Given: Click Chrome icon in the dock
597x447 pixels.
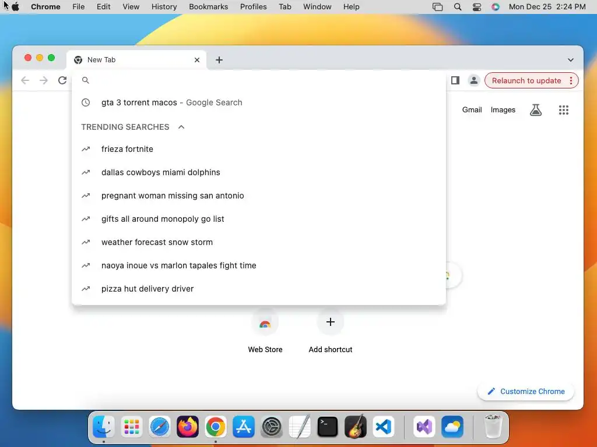Looking at the screenshot, I should click(x=216, y=427).
